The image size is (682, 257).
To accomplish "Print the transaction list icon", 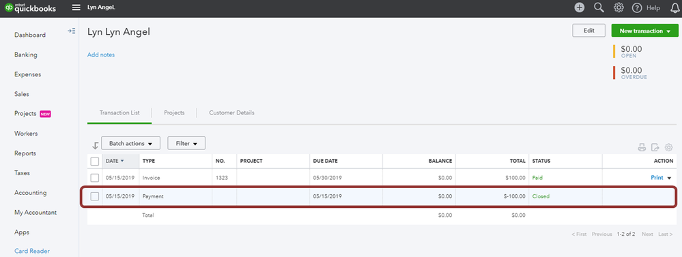I will pyautogui.click(x=642, y=148).
